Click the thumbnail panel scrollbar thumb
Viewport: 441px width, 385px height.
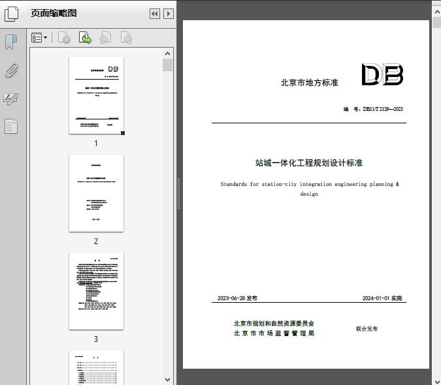(168, 65)
